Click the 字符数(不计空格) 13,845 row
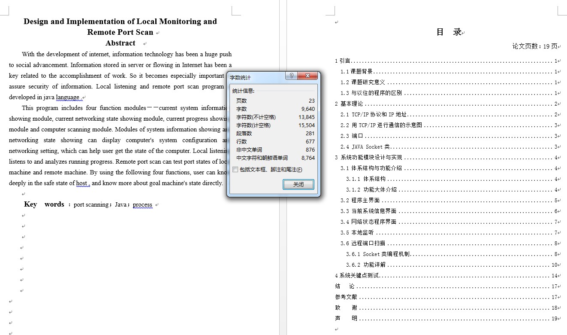 coord(275,117)
